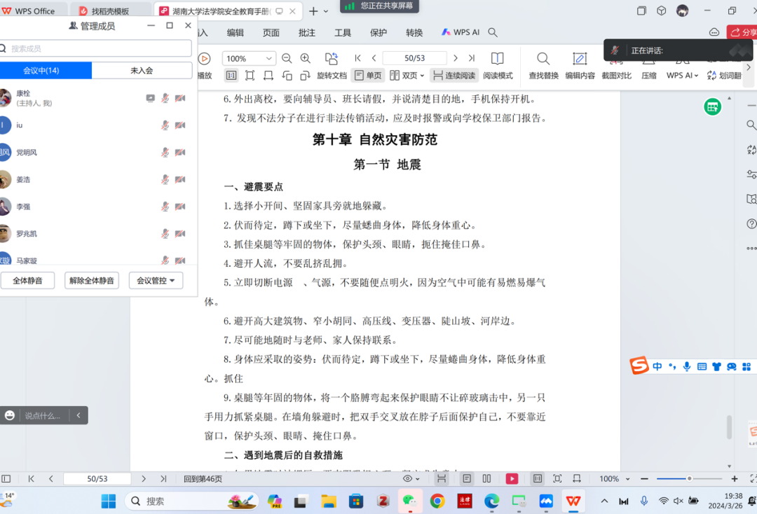
Task: Click the 解除全体静音 button
Action: 92,281
